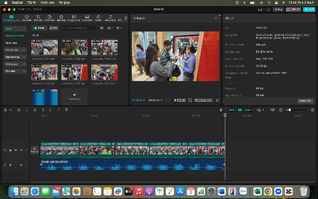
Task: Open the Nhãn dán stickers panel icon
Action: (x=50, y=18)
